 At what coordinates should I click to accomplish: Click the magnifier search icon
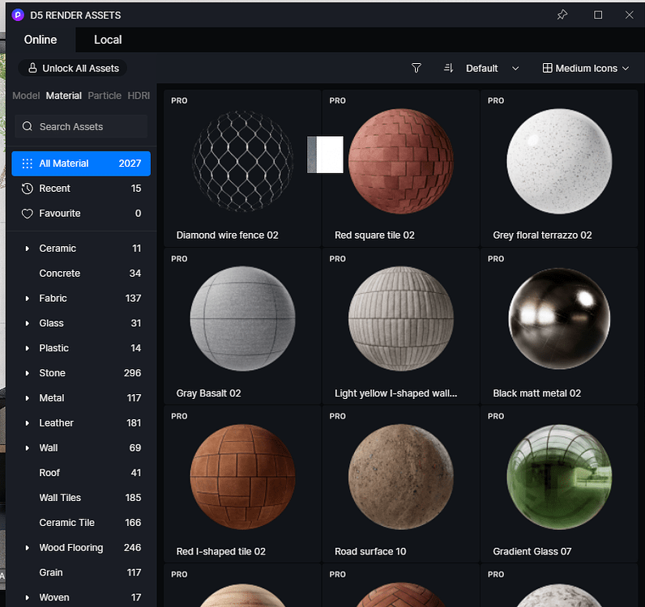pos(28,126)
